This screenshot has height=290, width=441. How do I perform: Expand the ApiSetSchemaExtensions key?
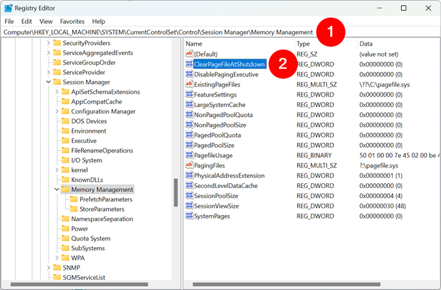pyautogui.click(x=56, y=92)
